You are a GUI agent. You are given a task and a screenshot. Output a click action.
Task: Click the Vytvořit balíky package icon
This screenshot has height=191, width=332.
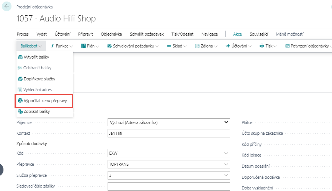coord(20,57)
